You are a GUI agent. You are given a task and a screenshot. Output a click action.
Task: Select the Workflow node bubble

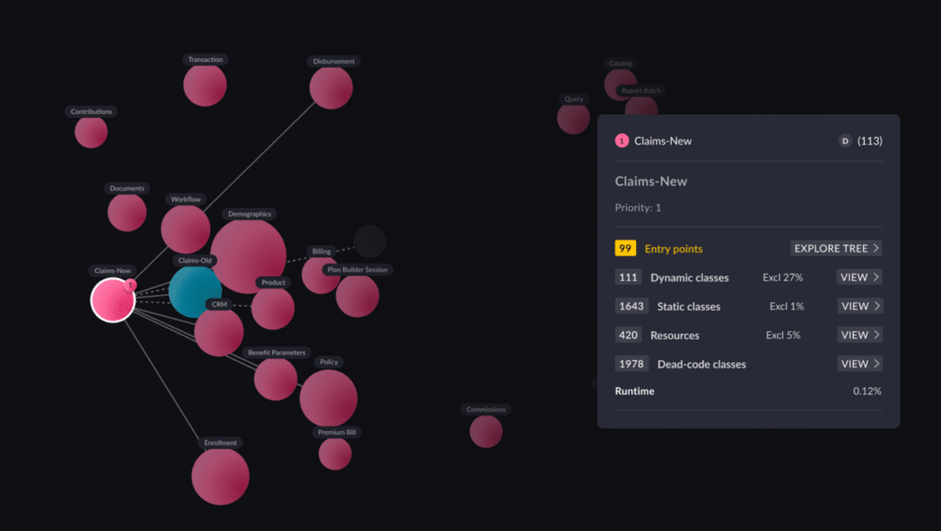pyautogui.click(x=186, y=229)
